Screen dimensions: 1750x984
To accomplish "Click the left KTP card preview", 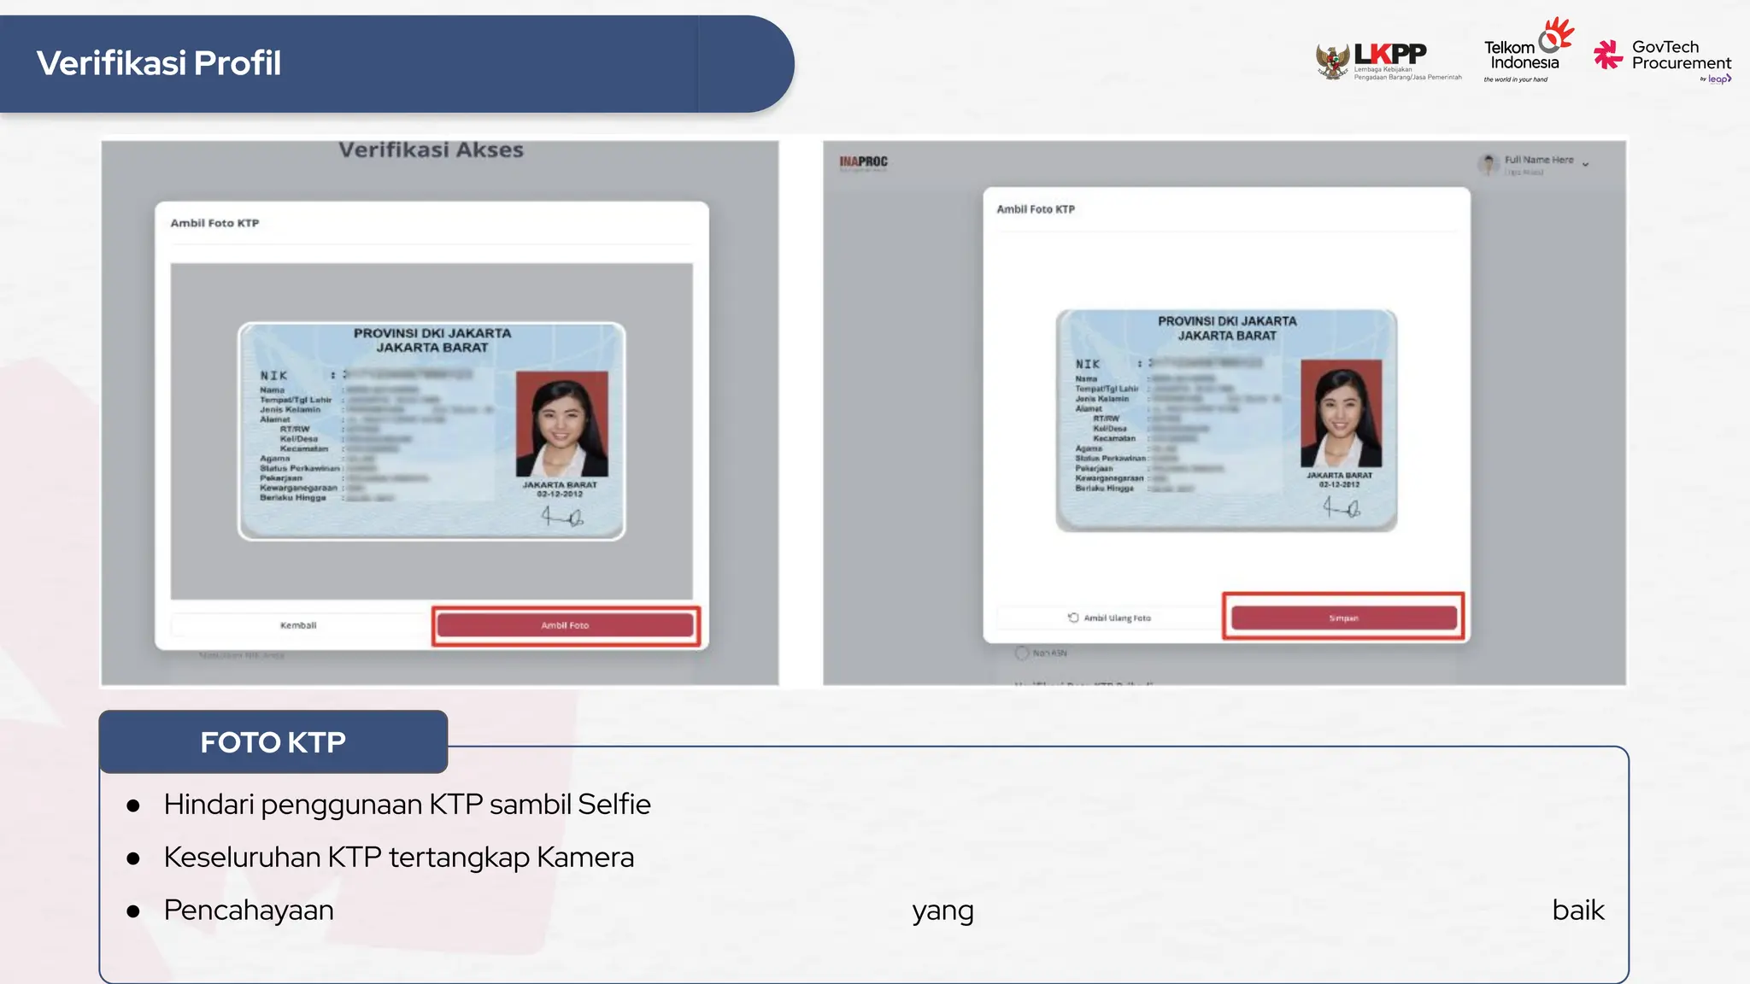I will (432, 430).
